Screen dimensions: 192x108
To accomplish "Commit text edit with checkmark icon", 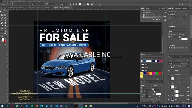I will (x=95, y=4).
